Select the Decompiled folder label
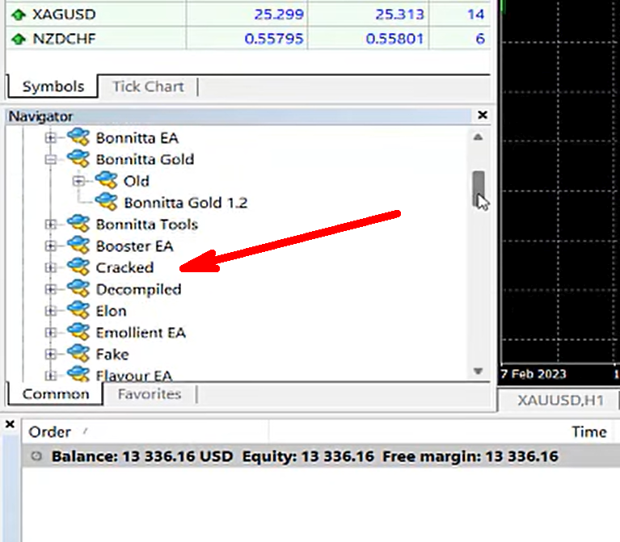The width and height of the screenshot is (620, 542). point(138,289)
